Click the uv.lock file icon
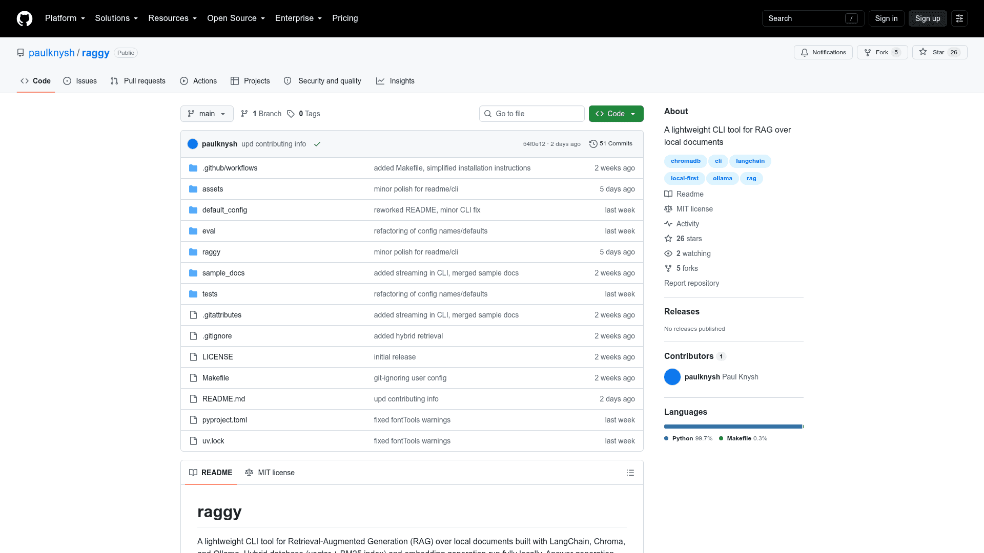The height and width of the screenshot is (553, 984). 193,441
